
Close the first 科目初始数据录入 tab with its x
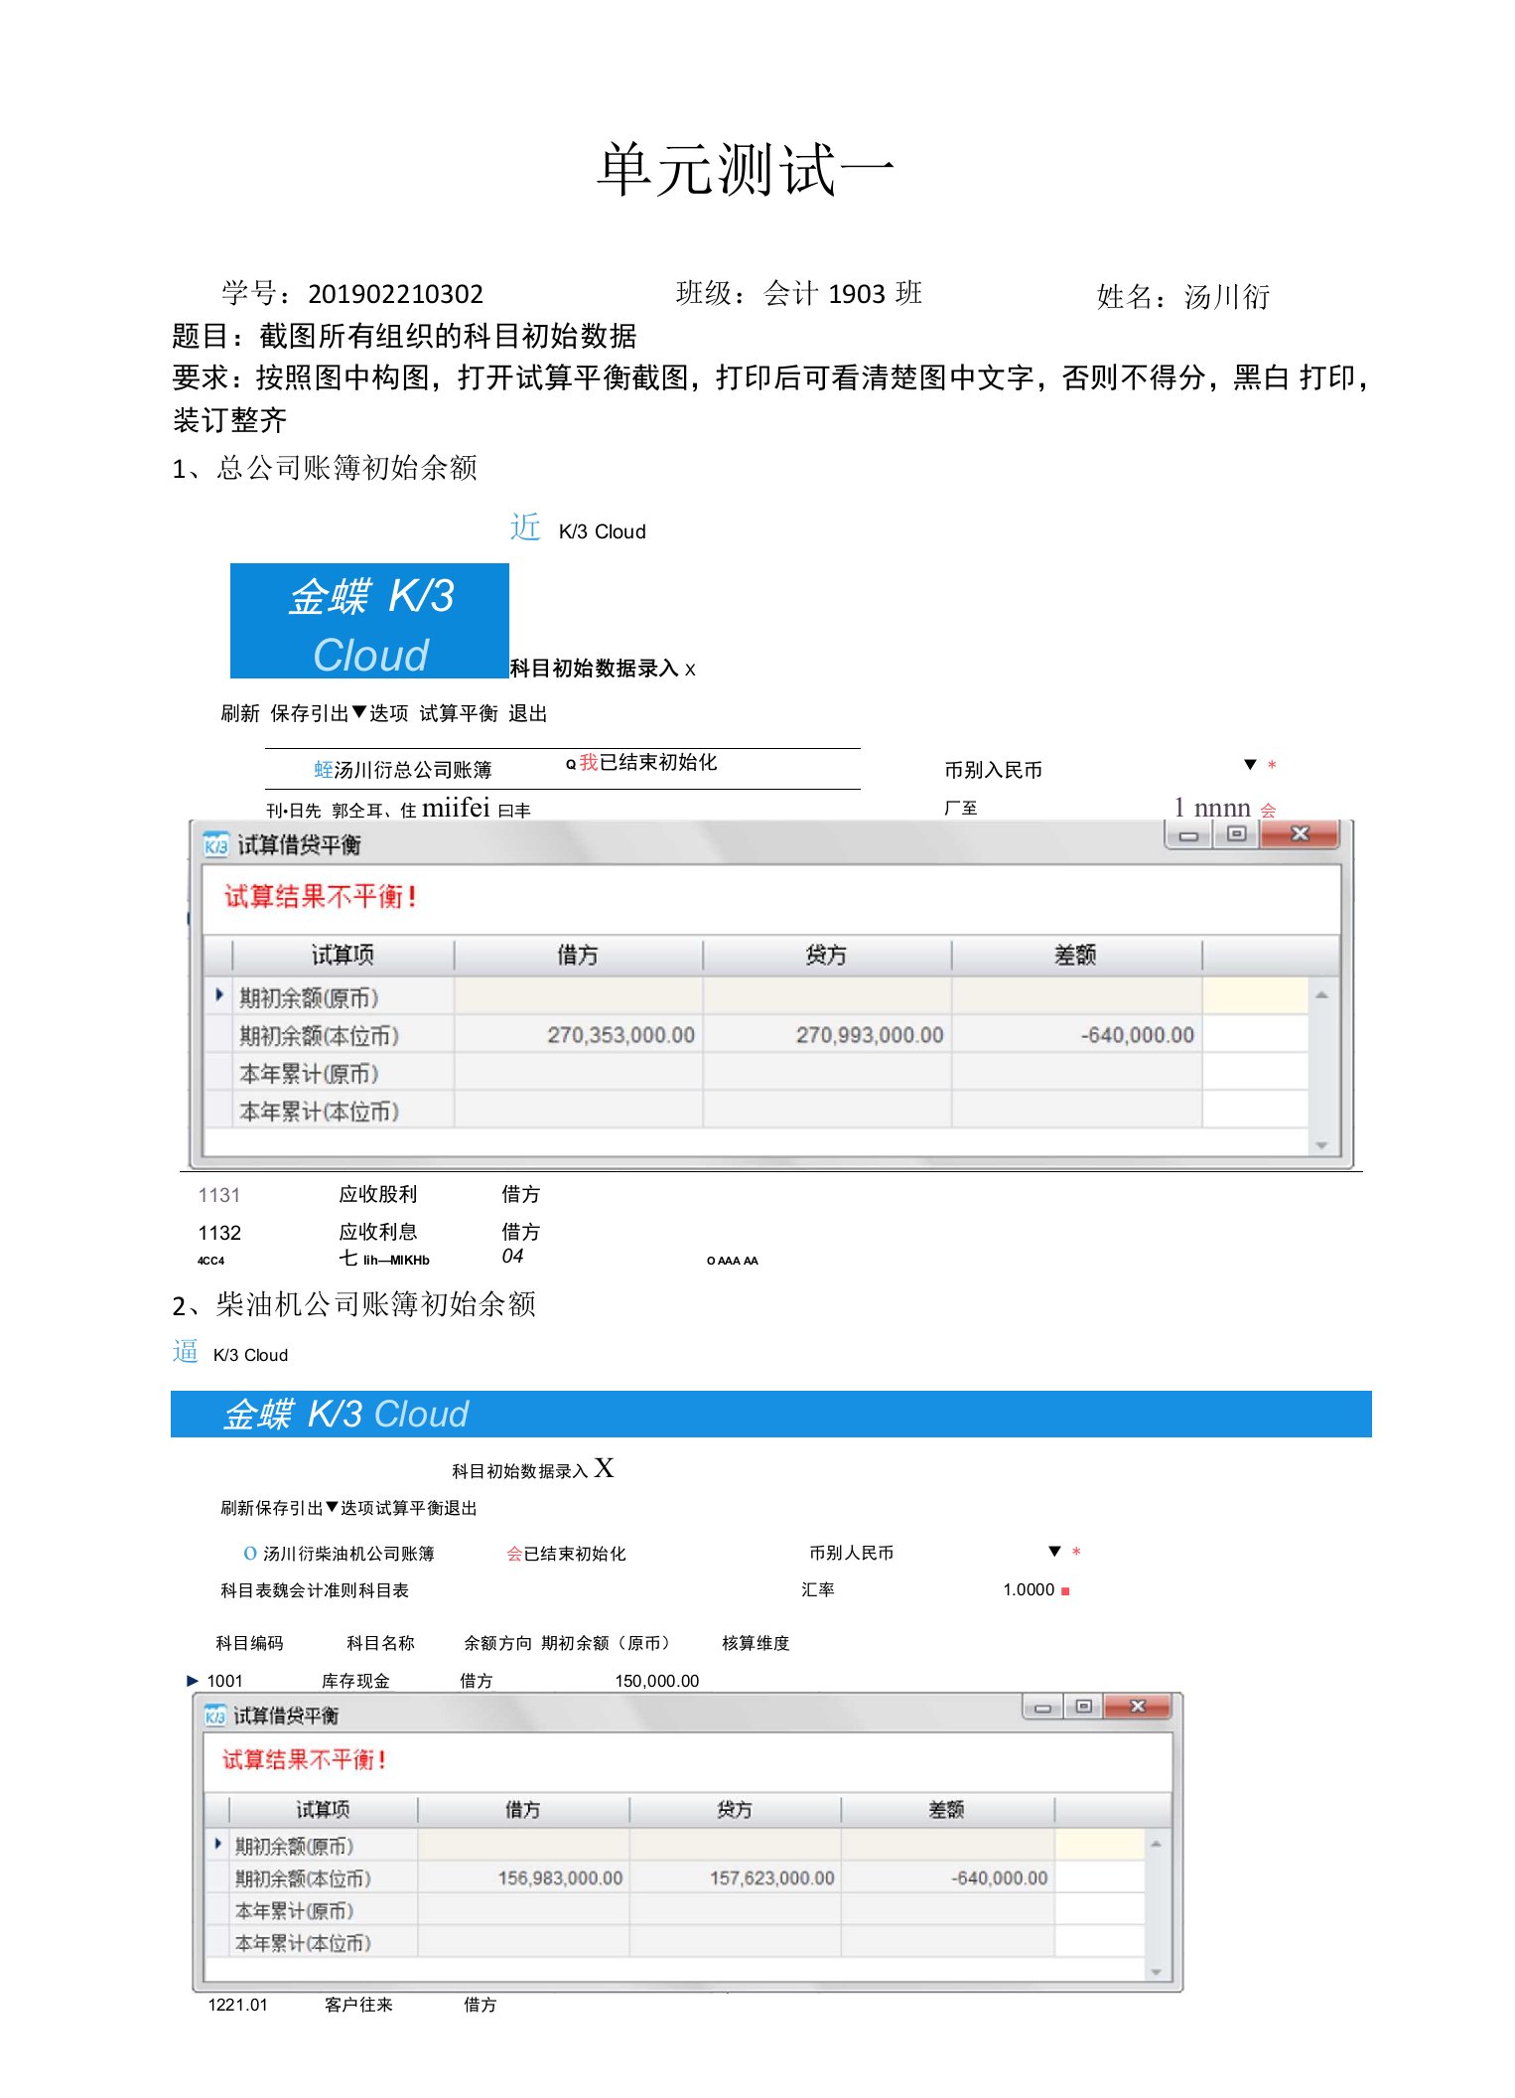click(690, 670)
